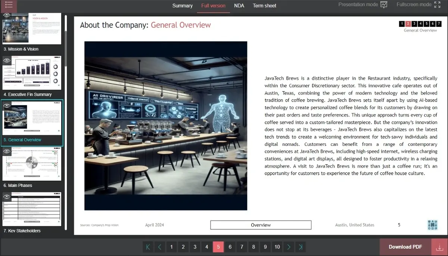The width and height of the screenshot is (448, 256).
Task: Click section indicator box 4 on slide
Action: pyautogui.click(x=421, y=24)
